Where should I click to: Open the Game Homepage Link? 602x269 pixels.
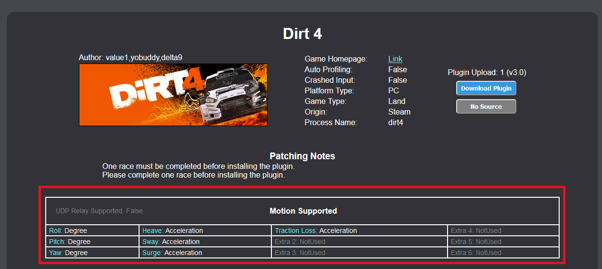click(x=395, y=59)
